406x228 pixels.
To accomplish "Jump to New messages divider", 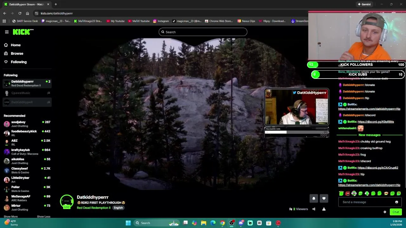I will click(x=369, y=135).
